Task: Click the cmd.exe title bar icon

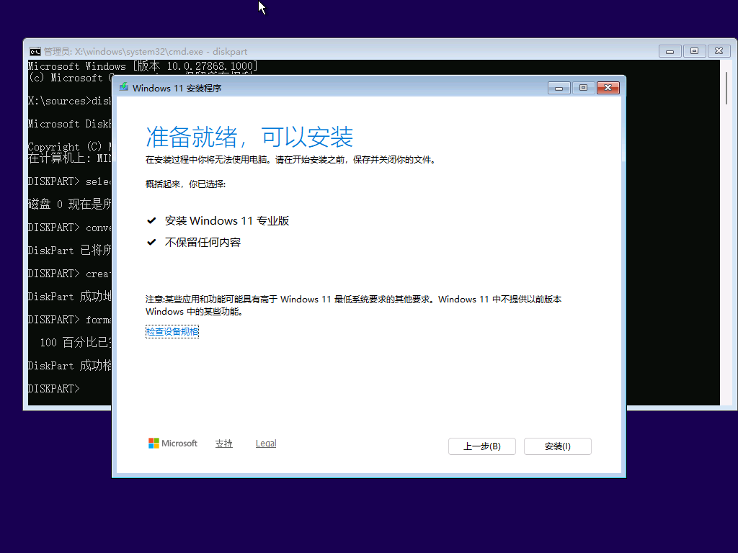Action: point(35,51)
